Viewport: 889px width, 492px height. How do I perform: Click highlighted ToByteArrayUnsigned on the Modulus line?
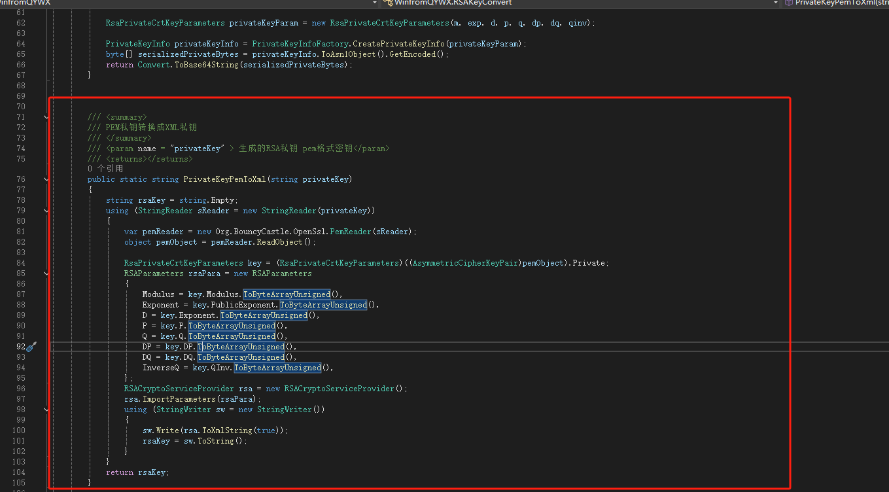(287, 294)
